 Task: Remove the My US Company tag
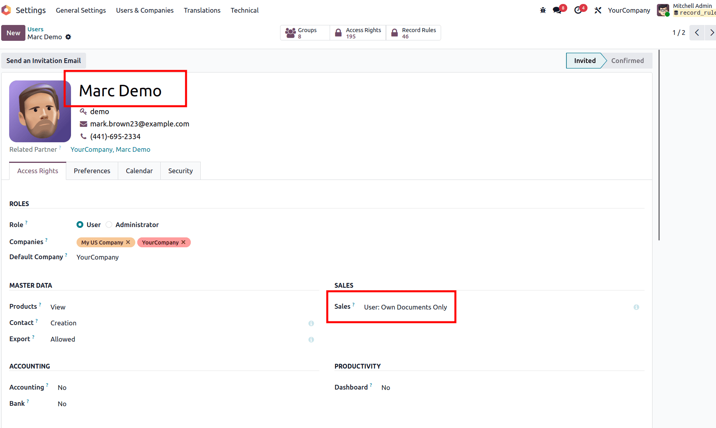(x=128, y=242)
